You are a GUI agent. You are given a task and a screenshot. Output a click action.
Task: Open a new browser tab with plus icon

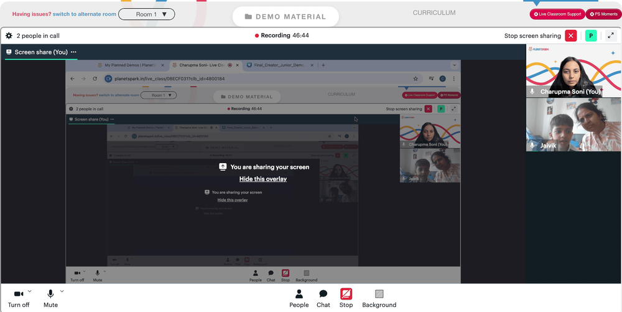(323, 65)
